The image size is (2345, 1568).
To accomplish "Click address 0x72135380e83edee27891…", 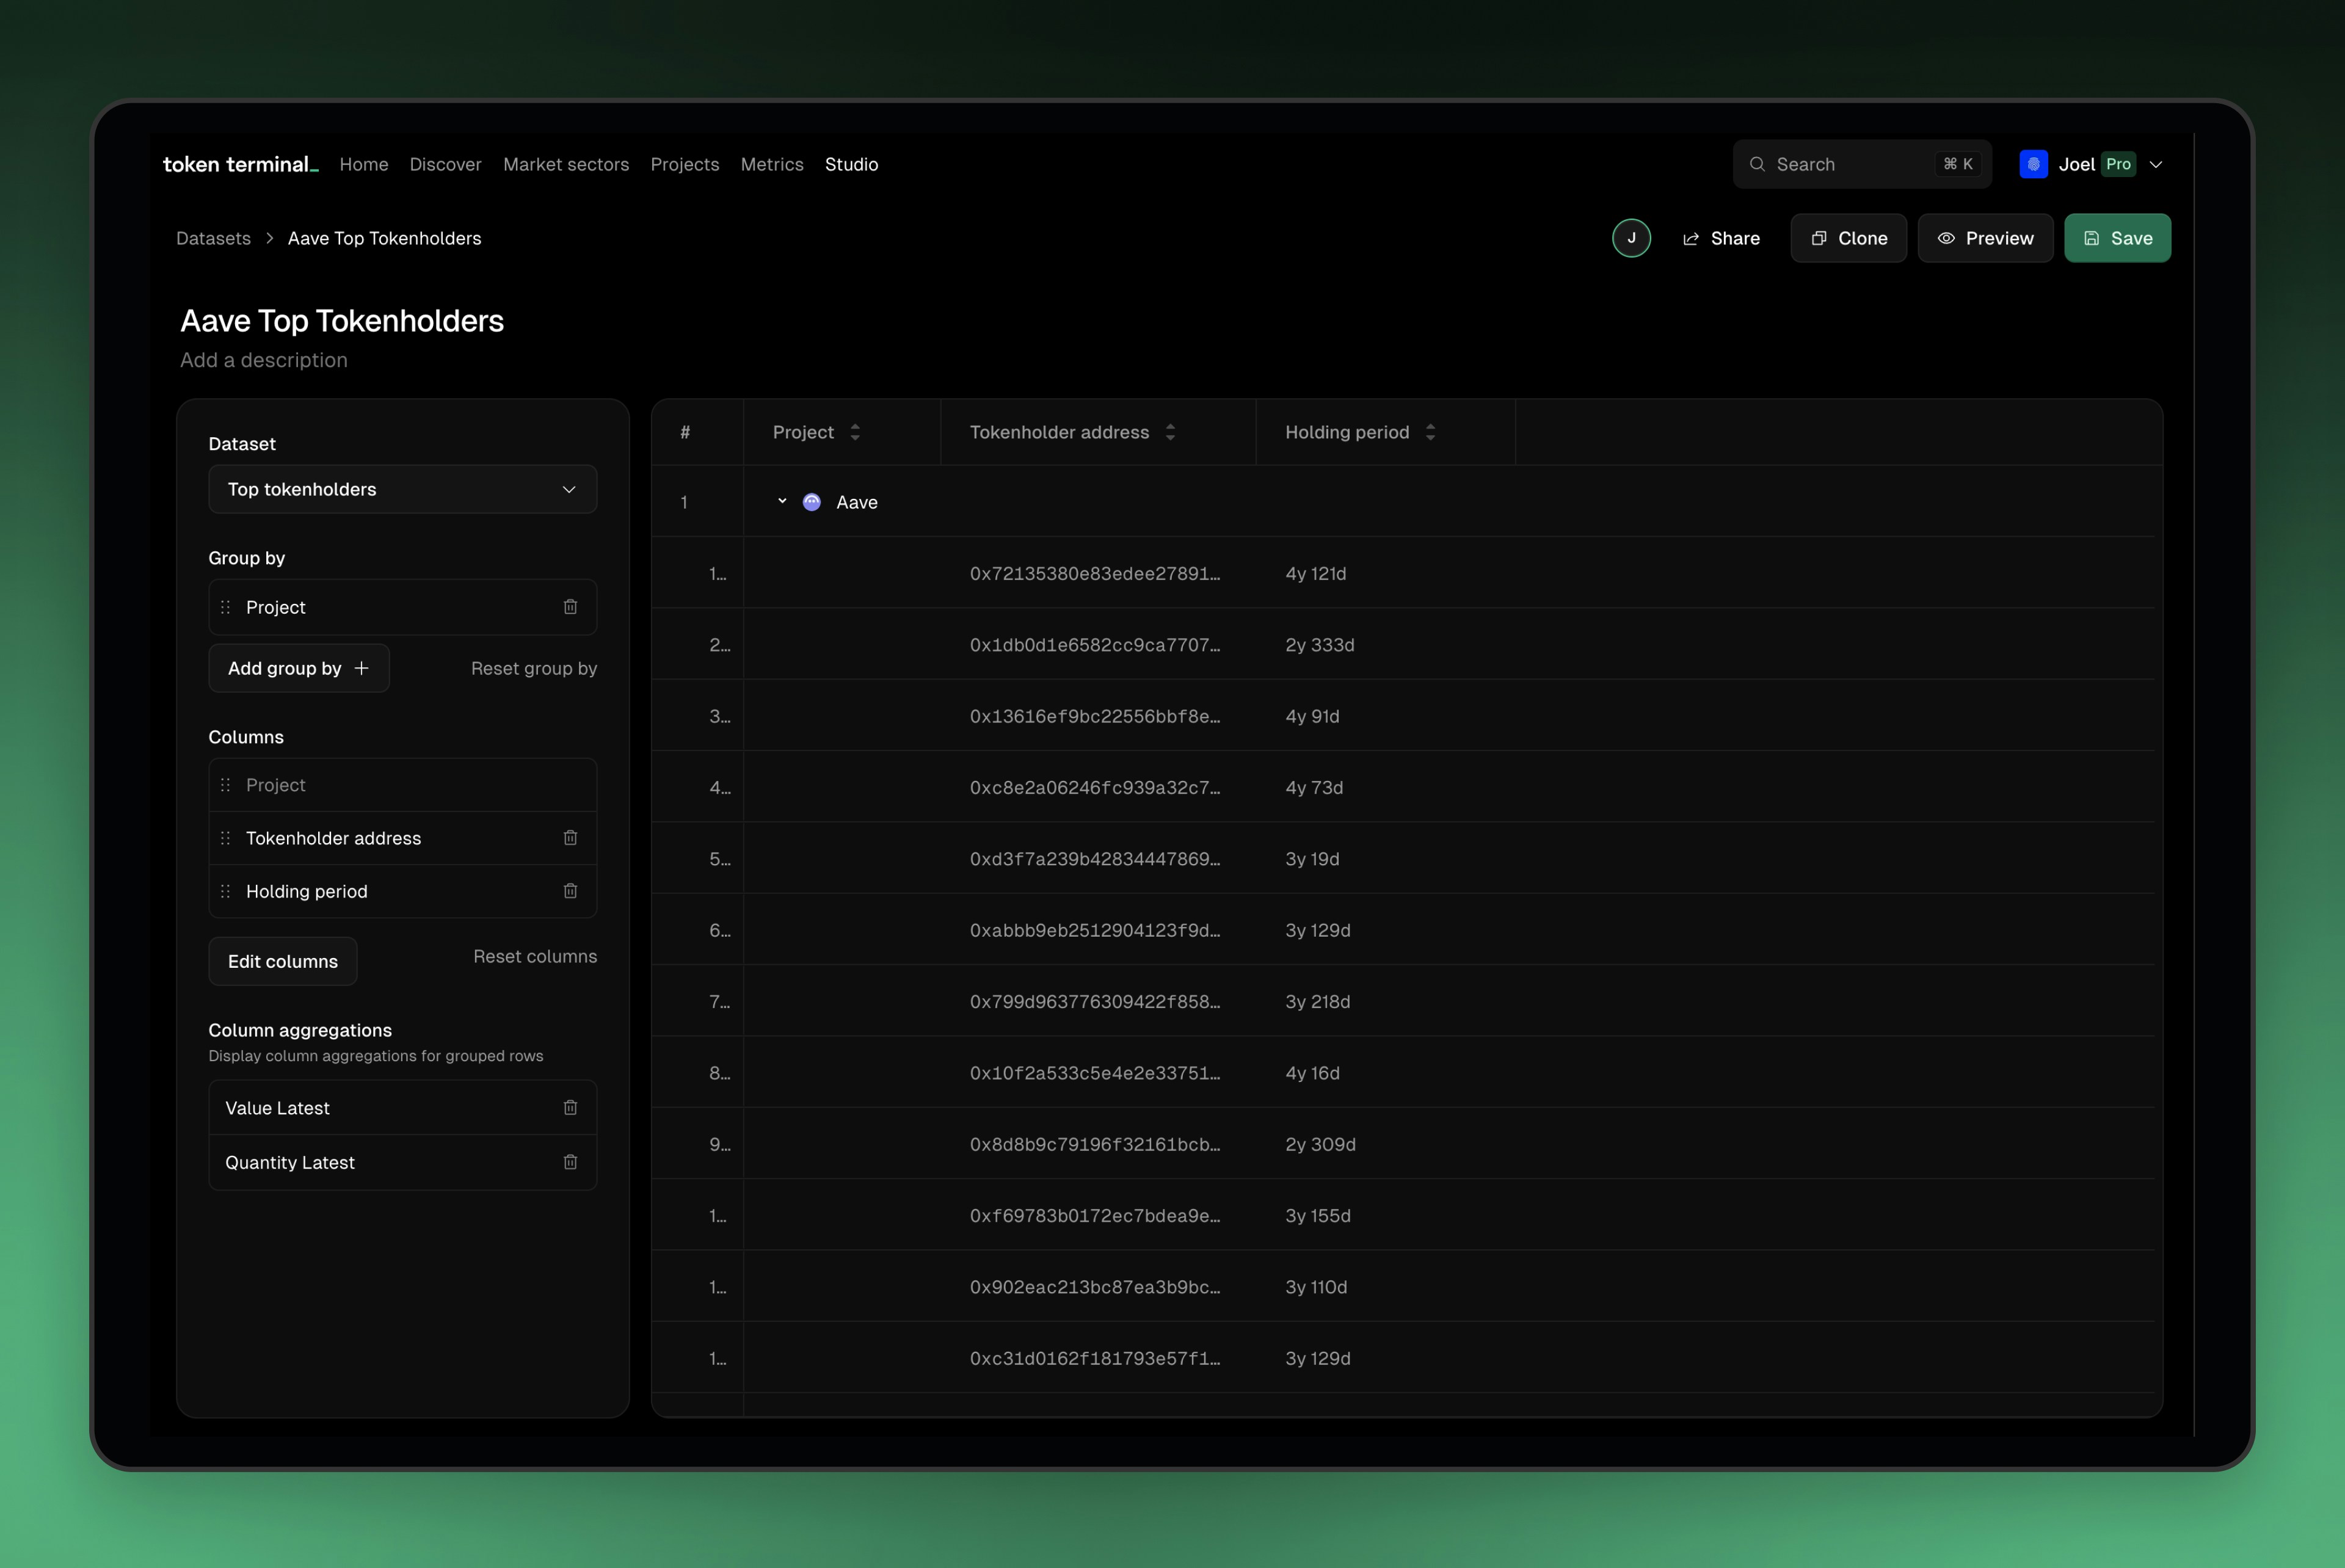I will click(1095, 573).
